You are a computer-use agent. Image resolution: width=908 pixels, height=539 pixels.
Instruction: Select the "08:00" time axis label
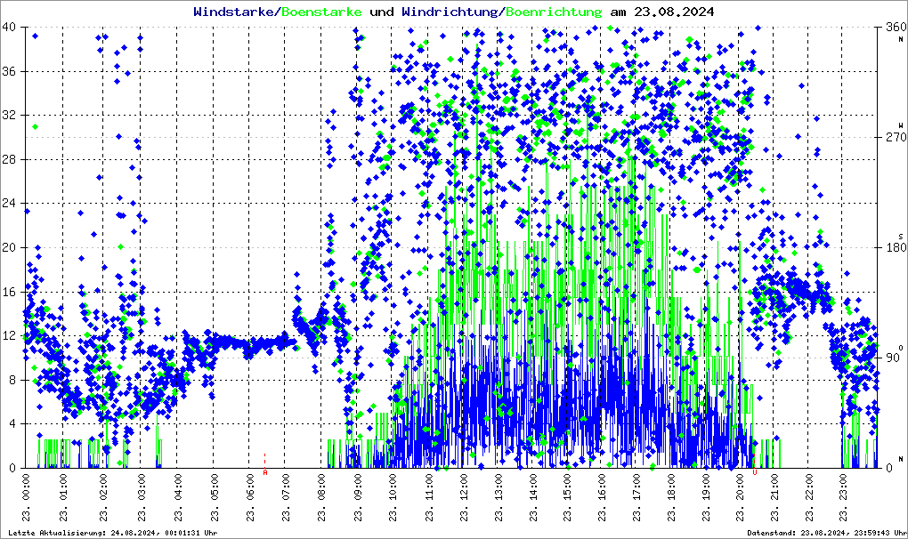[321, 498]
